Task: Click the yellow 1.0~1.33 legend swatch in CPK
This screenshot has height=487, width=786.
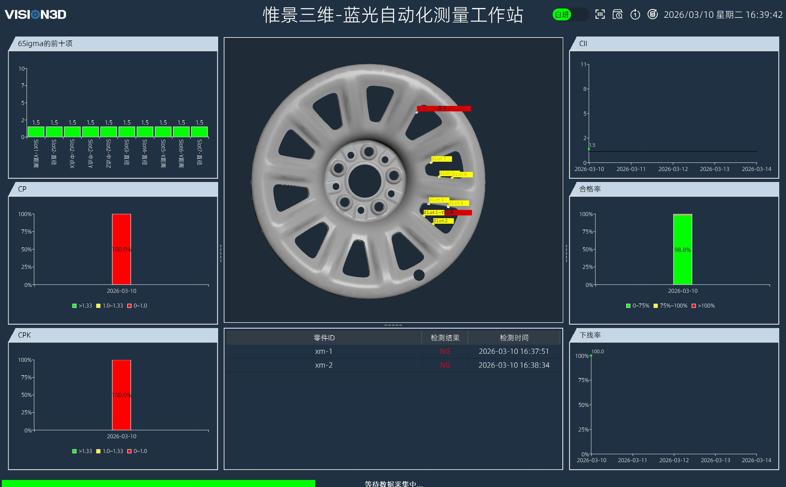Action: click(98, 451)
